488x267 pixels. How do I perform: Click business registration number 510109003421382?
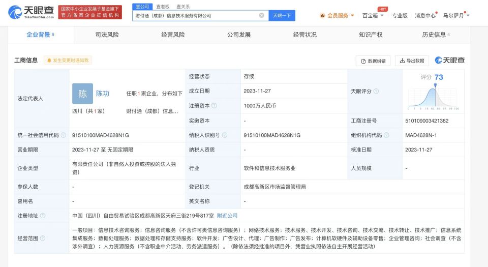tap(426, 121)
